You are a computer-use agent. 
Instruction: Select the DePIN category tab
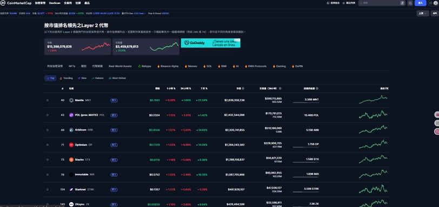(297, 66)
